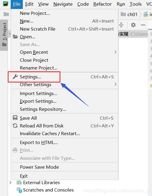The width and height of the screenshot is (152, 196).
Task: Select the Scratches and Consoles icon
Action: click(x=19, y=190)
